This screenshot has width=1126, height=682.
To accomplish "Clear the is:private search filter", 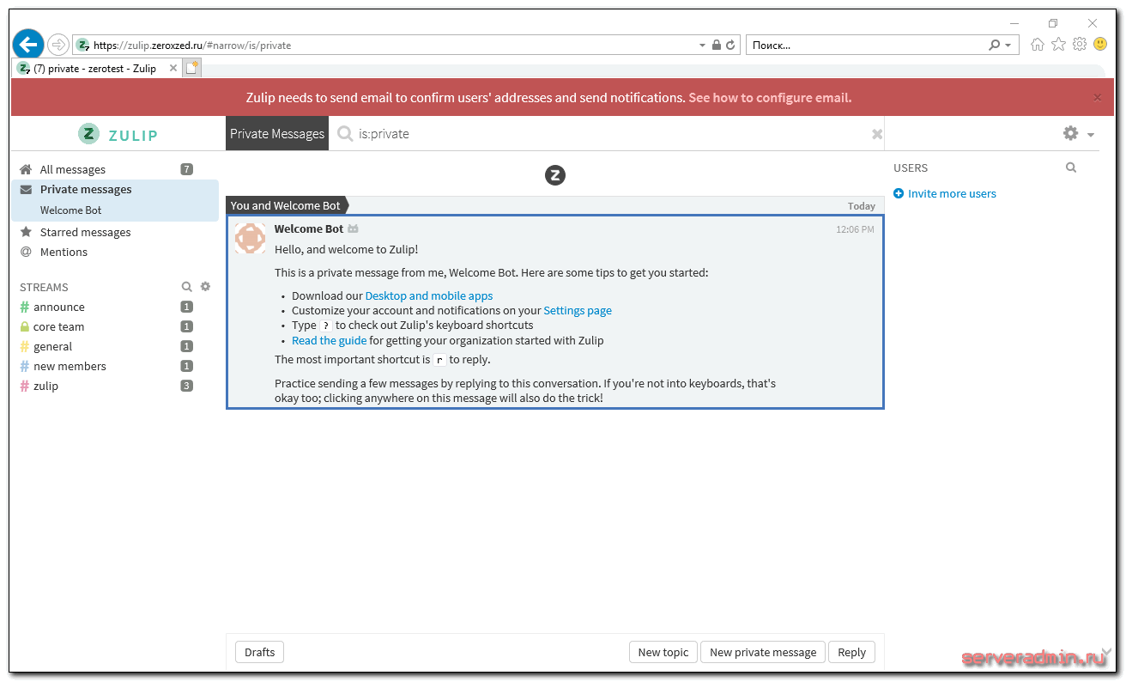I will coord(877,134).
